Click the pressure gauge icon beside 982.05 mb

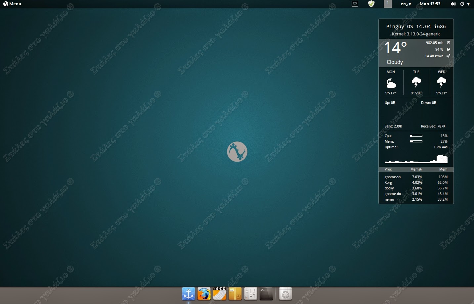(x=449, y=43)
